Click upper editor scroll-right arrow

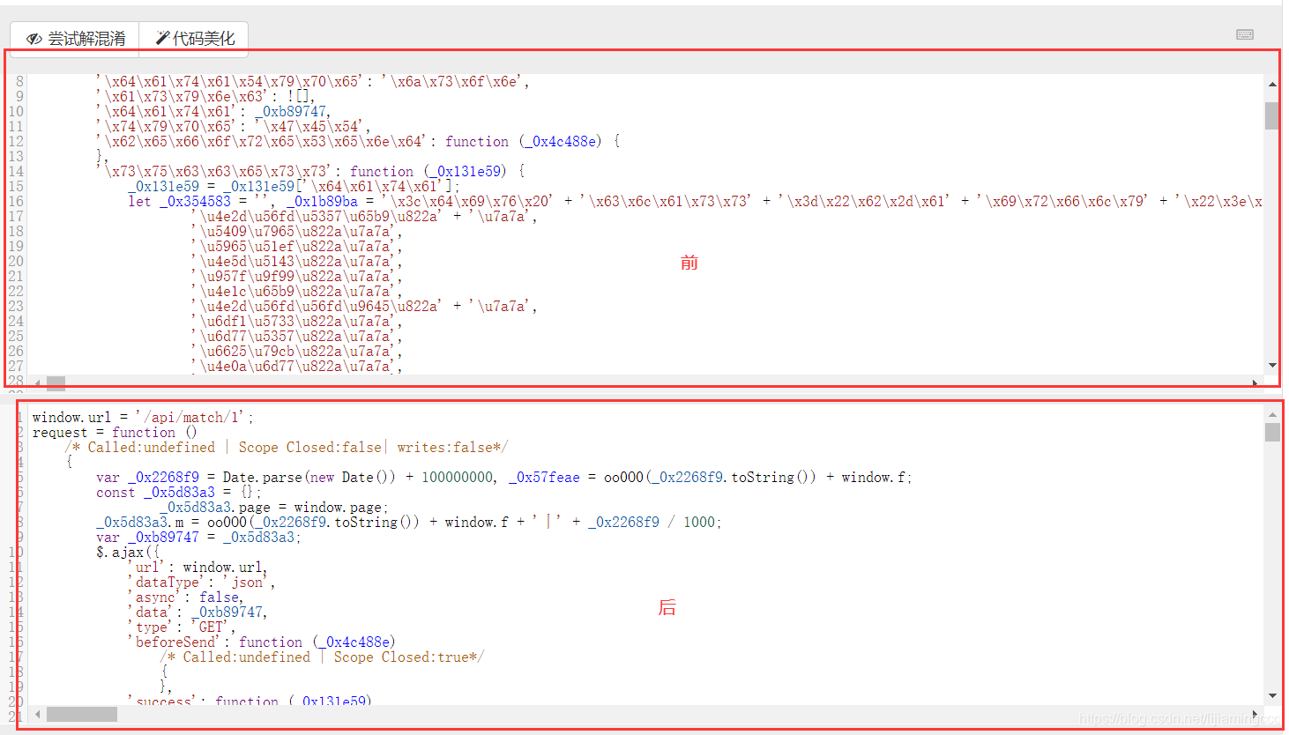tap(1255, 382)
